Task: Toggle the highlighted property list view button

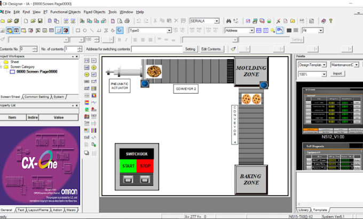Action: point(16,30)
